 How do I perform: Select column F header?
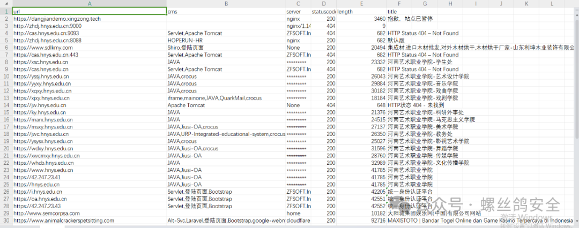click(399, 4)
